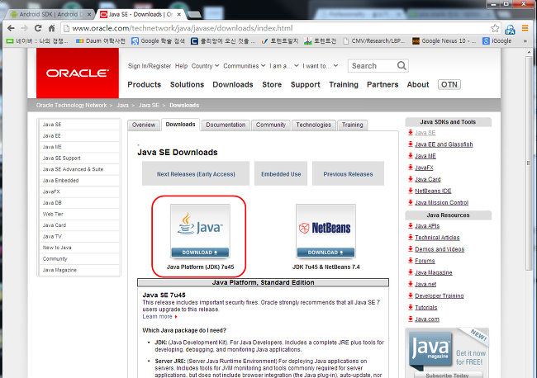Open the Daum bookmark in bookmarks bar
Image resolution: width=537 pixels, height=378 pixels.
(100, 41)
